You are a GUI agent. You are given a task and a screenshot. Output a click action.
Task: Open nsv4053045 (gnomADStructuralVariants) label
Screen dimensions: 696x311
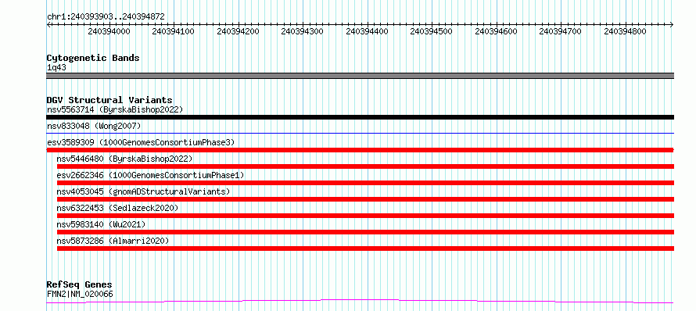coord(143,191)
